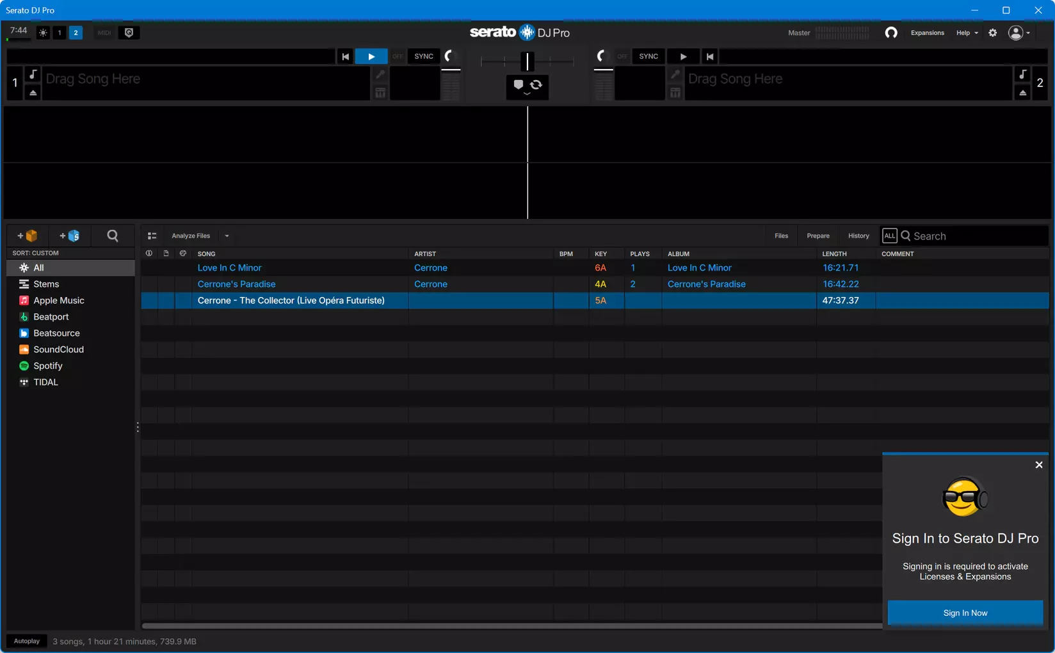This screenshot has height=653, width=1055.
Task: Open the Prepare panel tab
Action: pyautogui.click(x=817, y=236)
